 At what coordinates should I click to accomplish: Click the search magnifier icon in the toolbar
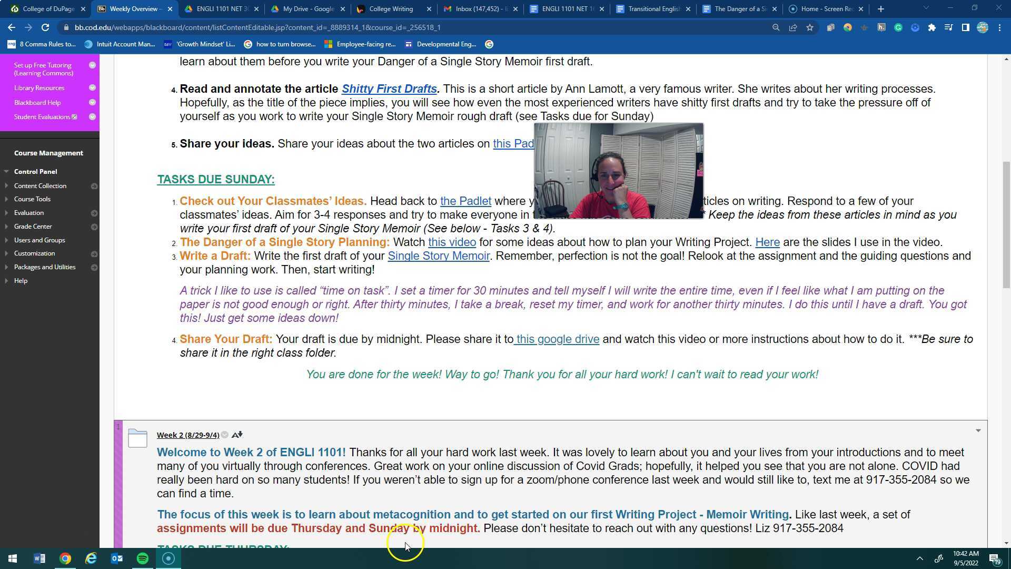776,27
